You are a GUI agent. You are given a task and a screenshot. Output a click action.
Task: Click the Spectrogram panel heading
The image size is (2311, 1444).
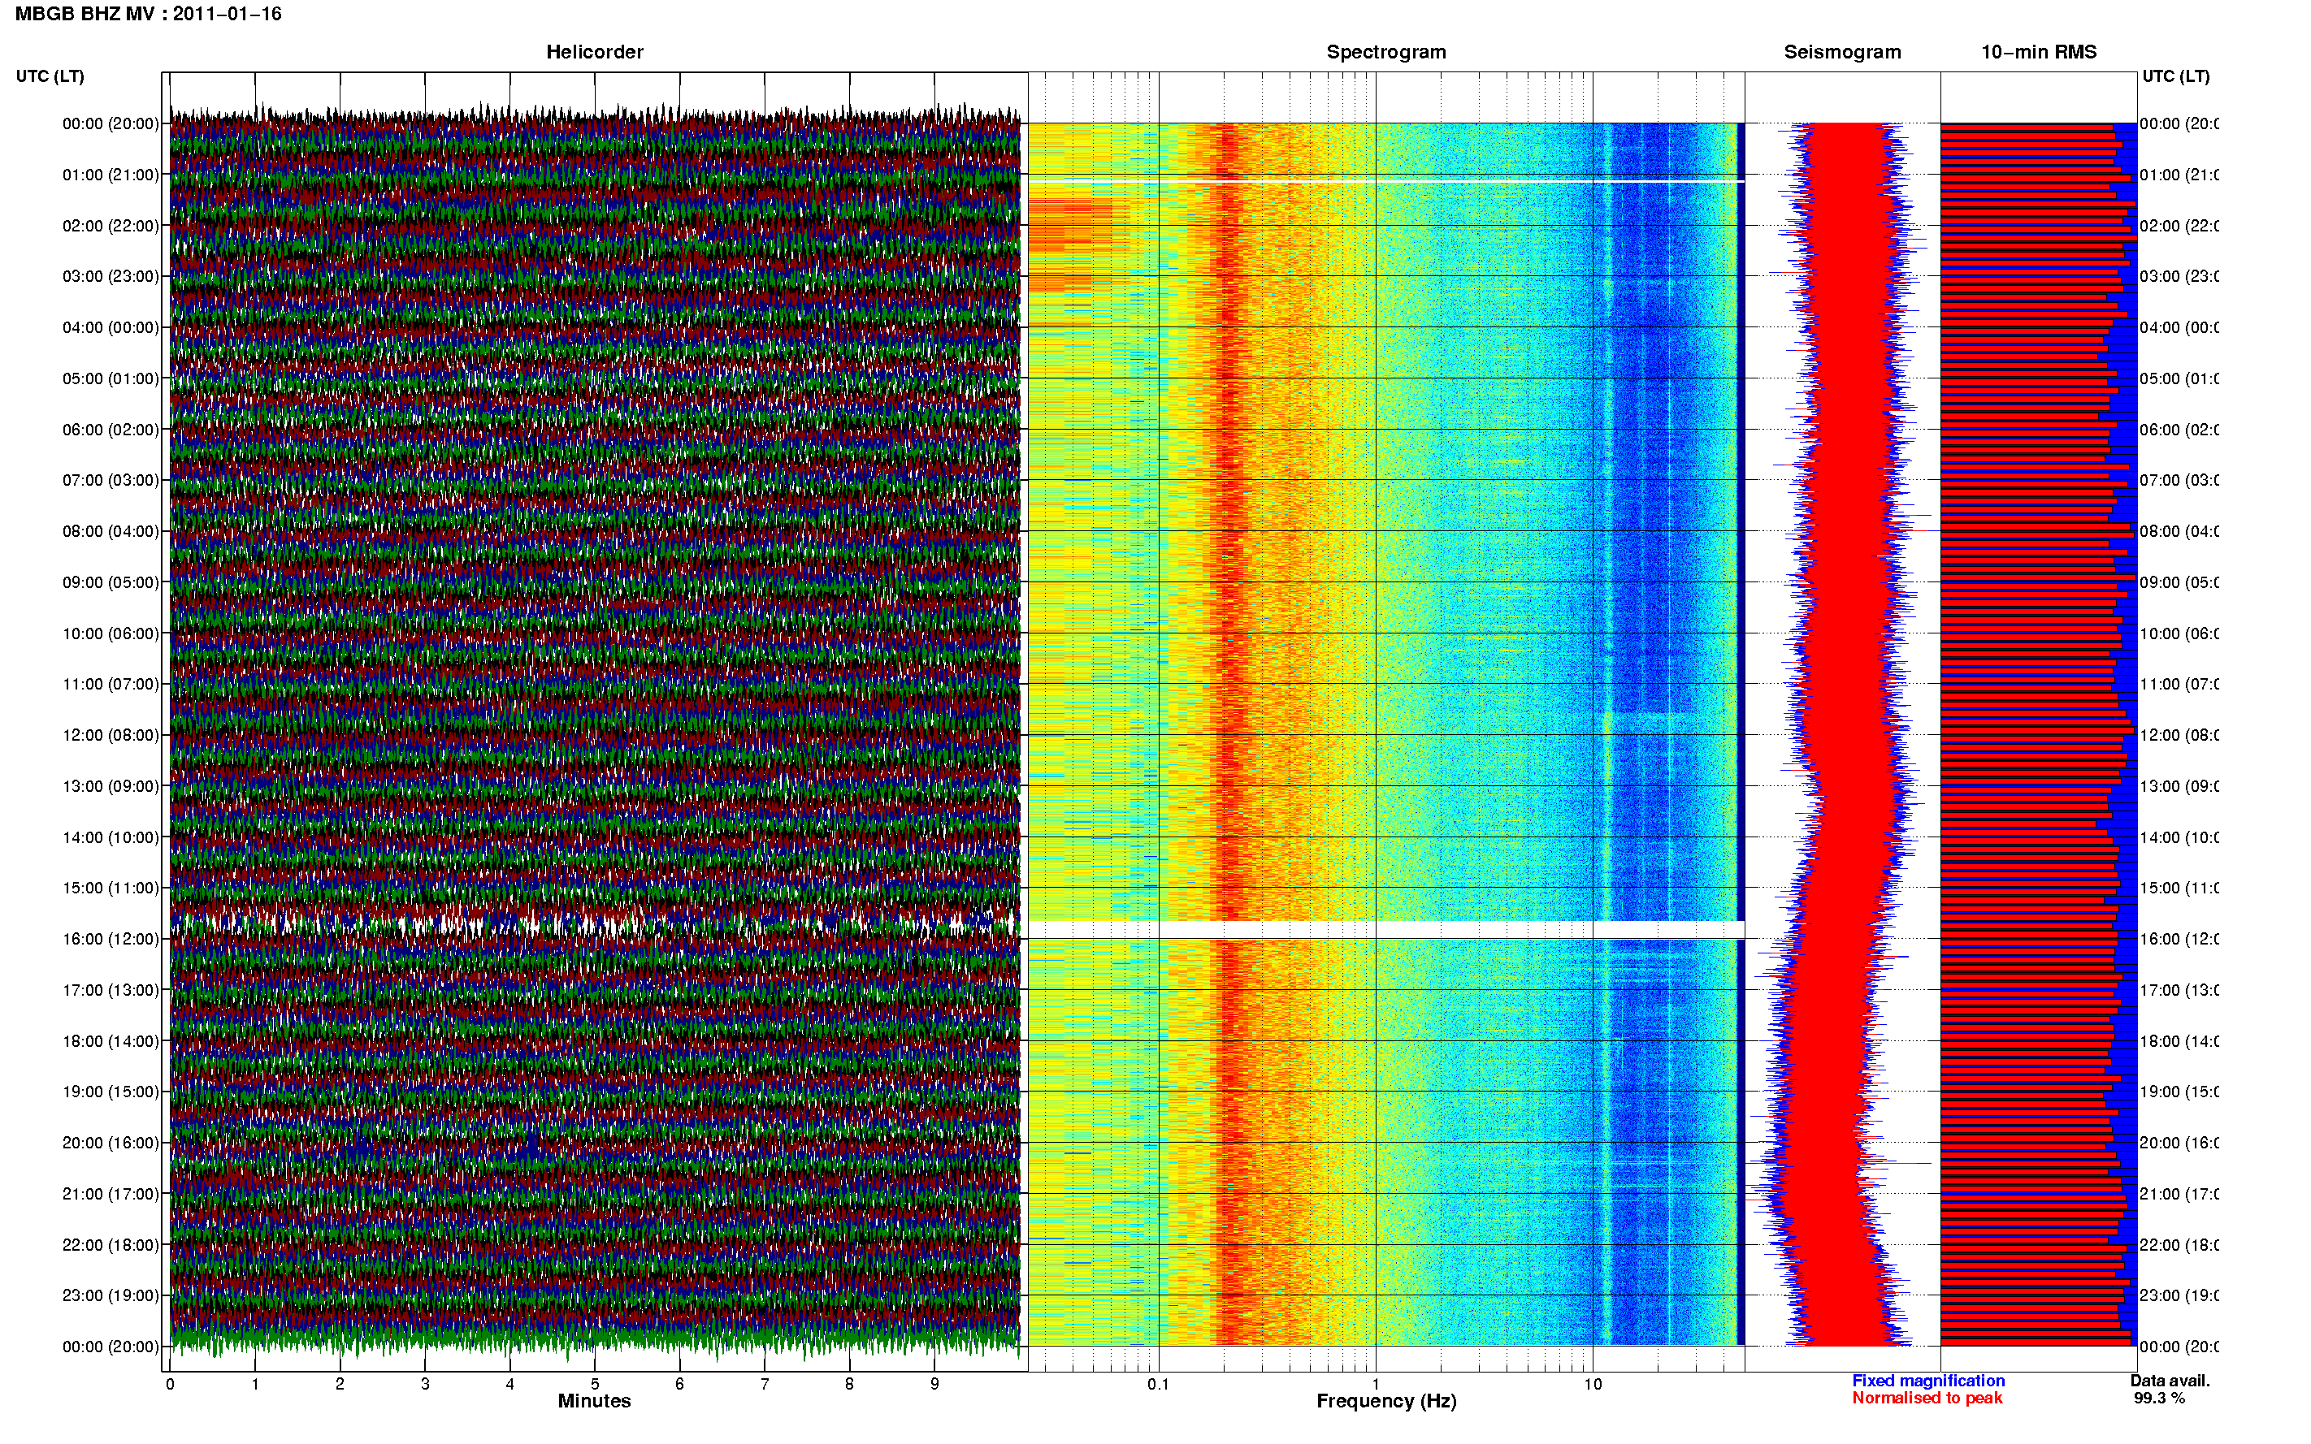[x=1386, y=53]
